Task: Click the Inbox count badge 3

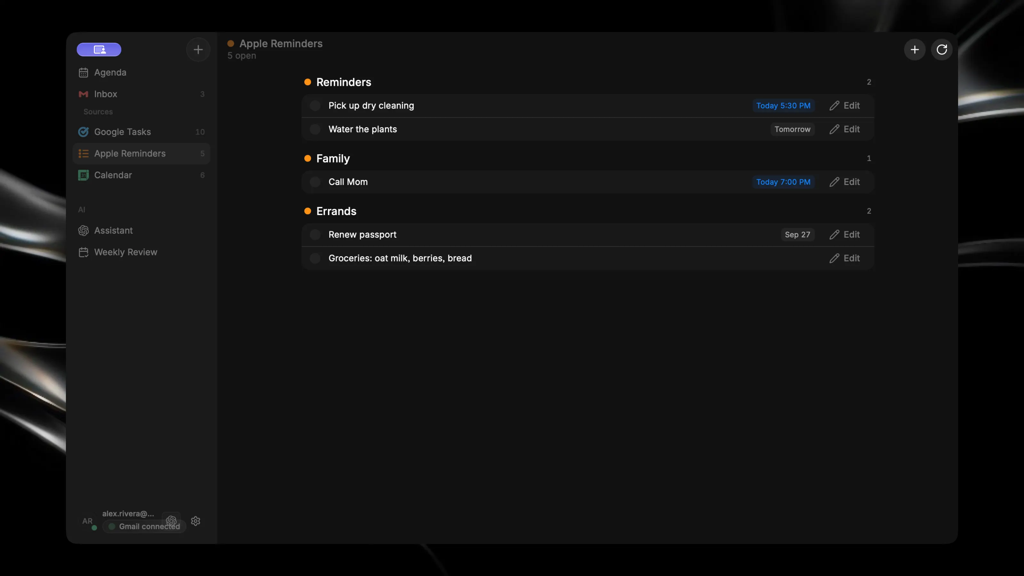Action: pyautogui.click(x=202, y=94)
